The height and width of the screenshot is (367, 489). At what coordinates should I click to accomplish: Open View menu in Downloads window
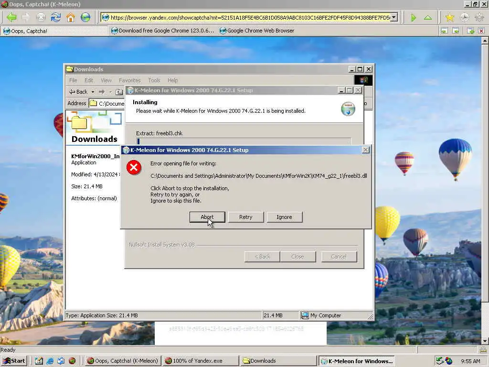pyautogui.click(x=106, y=80)
